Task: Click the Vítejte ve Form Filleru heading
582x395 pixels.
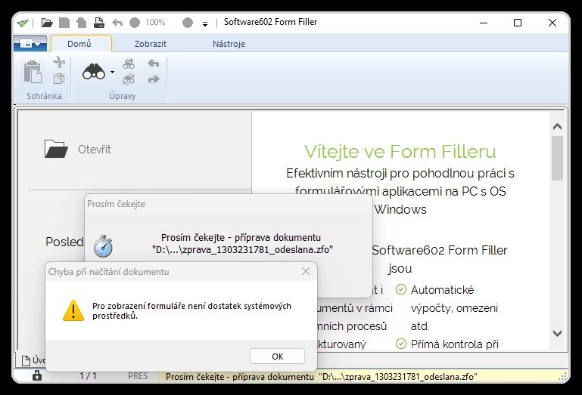Action: pyautogui.click(x=400, y=152)
